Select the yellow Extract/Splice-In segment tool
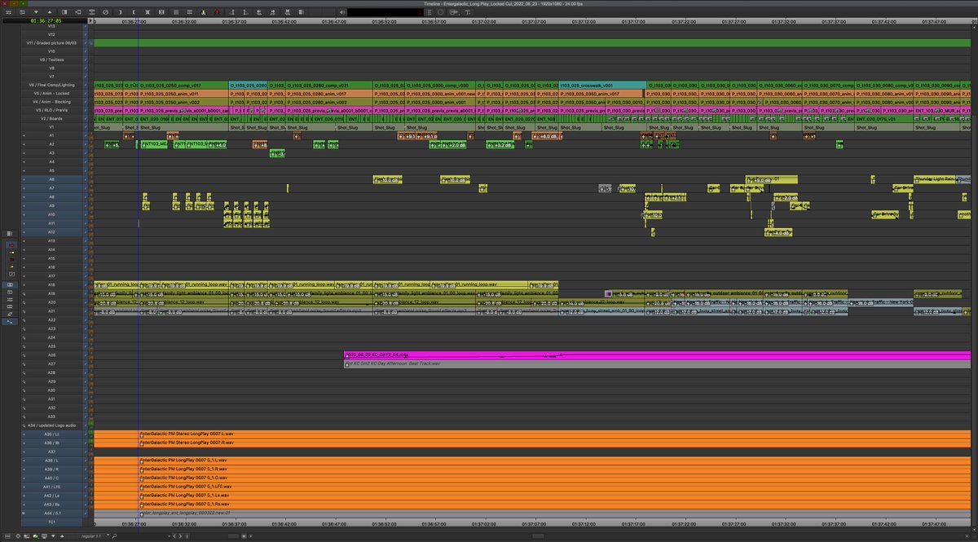The image size is (978, 542). 11,253
